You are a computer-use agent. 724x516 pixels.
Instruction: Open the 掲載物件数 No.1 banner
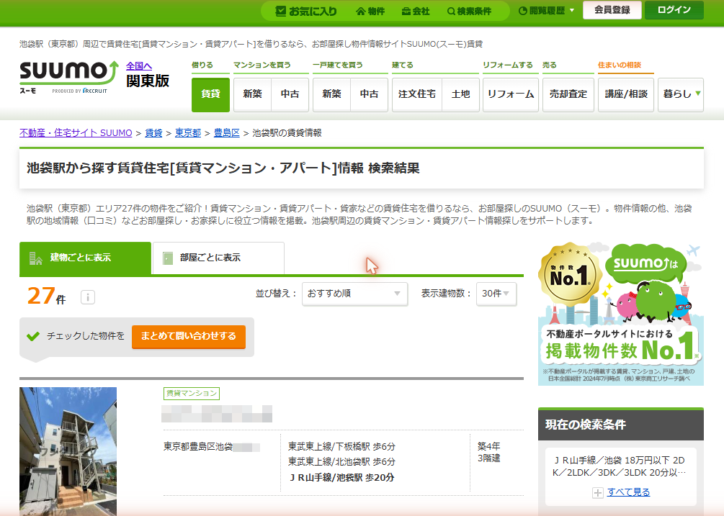(620, 314)
